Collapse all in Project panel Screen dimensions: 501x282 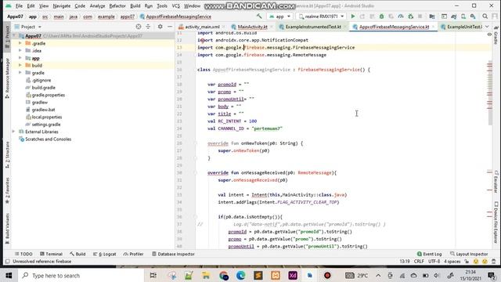[148, 27]
